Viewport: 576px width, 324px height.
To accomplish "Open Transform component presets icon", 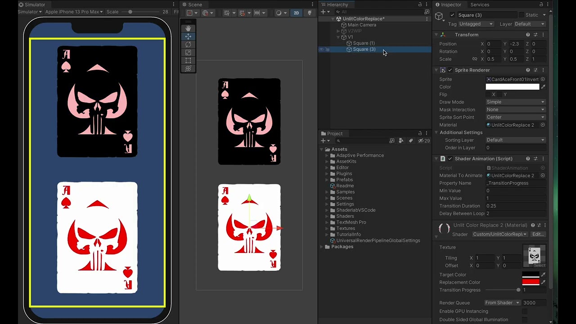I will 535,35.
